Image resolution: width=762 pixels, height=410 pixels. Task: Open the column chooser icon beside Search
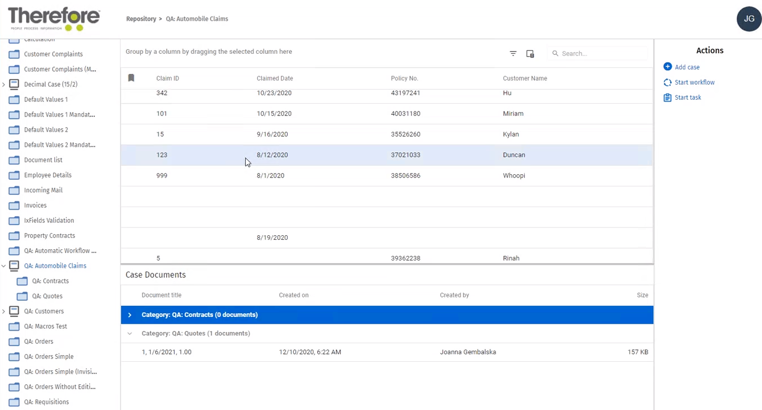530,54
